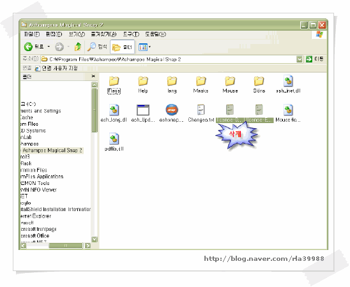Select the pdflib.dll file icon
This screenshot has height=287, width=350.
(x=114, y=139)
